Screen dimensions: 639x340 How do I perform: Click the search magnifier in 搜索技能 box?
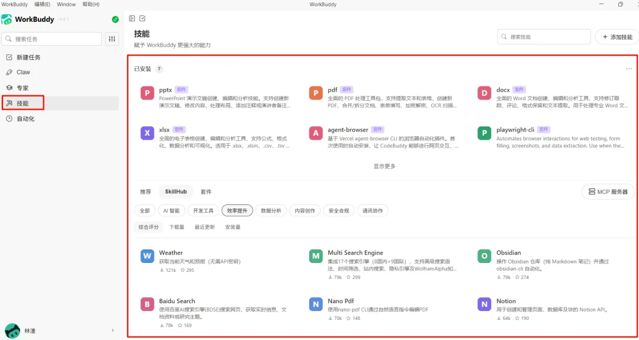[x=504, y=37]
